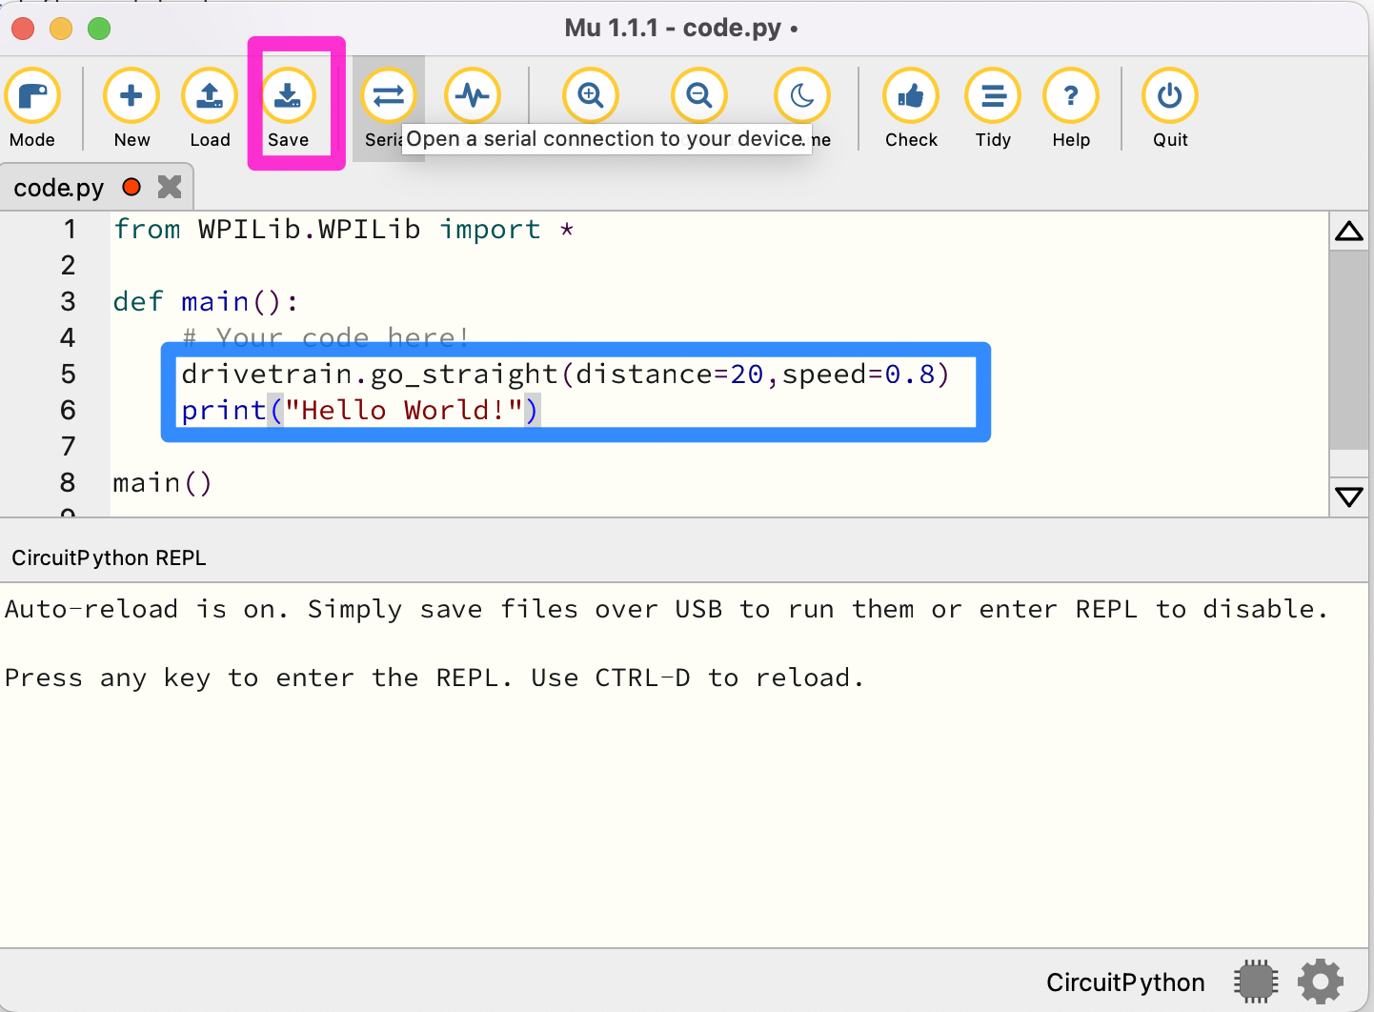Screen dimensions: 1374x1012
Task: Toggle the Serial connection to the device
Action: tap(389, 95)
